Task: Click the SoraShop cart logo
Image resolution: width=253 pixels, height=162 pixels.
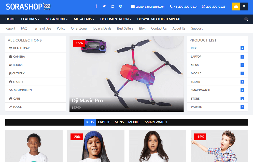Action: coord(28,7)
